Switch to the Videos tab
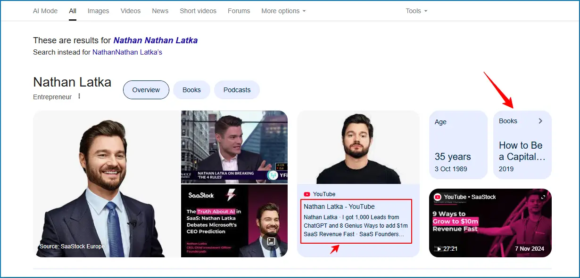This screenshot has height=278, width=580. point(130,10)
